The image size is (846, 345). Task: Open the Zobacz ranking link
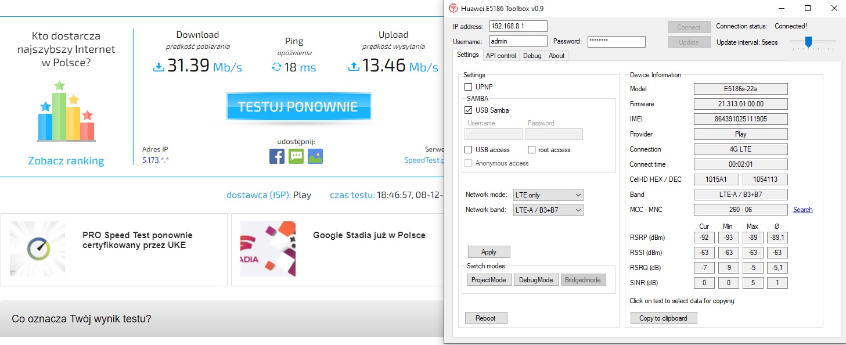coord(66,161)
